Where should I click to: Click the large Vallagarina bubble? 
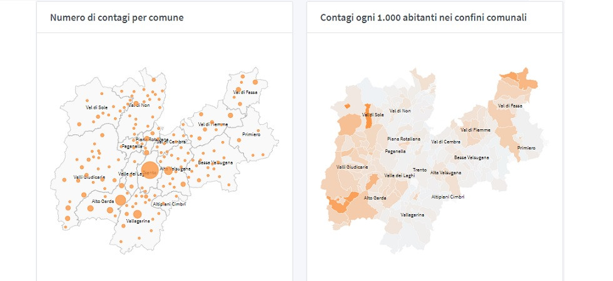[138, 214]
